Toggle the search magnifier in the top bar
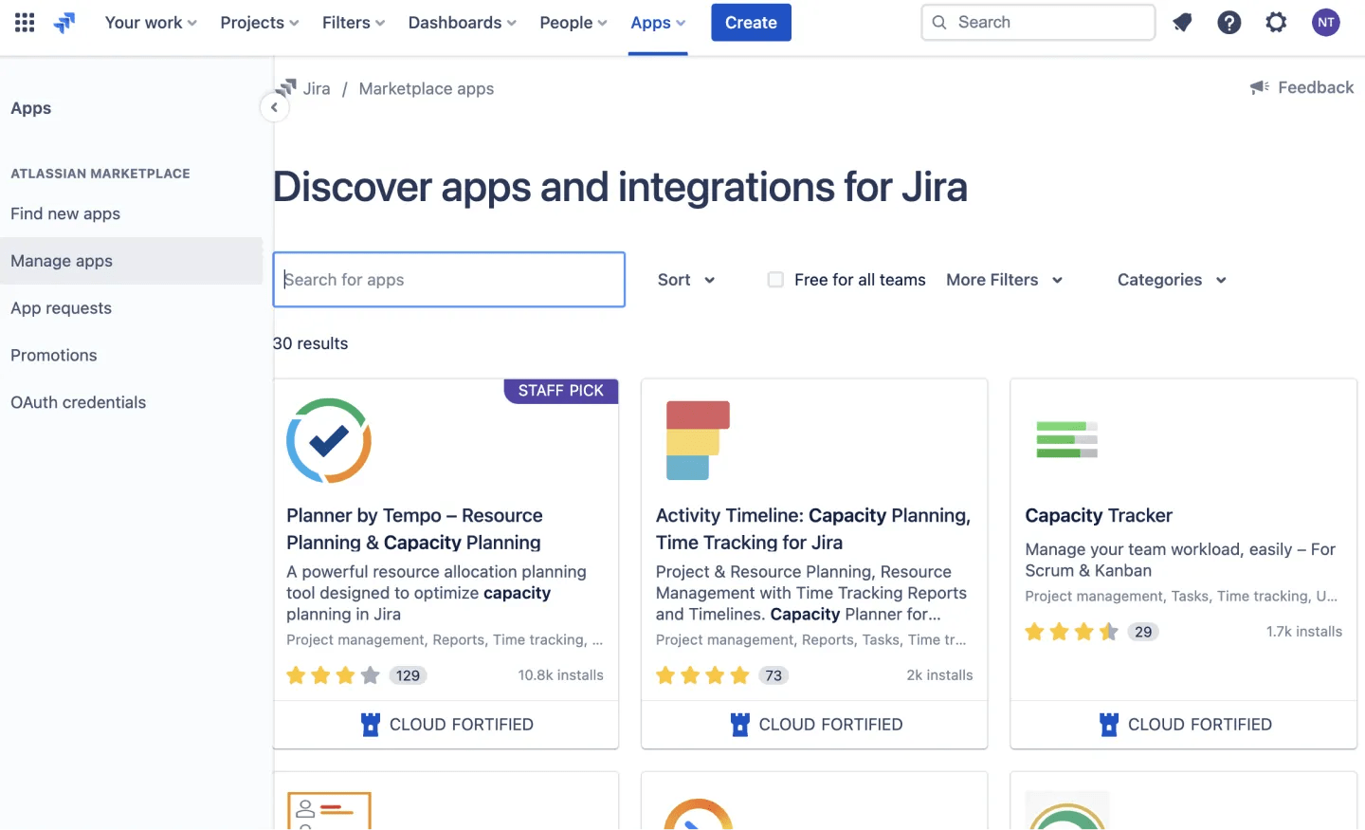This screenshot has width=1365, height=830. click(x=938, y=22)
